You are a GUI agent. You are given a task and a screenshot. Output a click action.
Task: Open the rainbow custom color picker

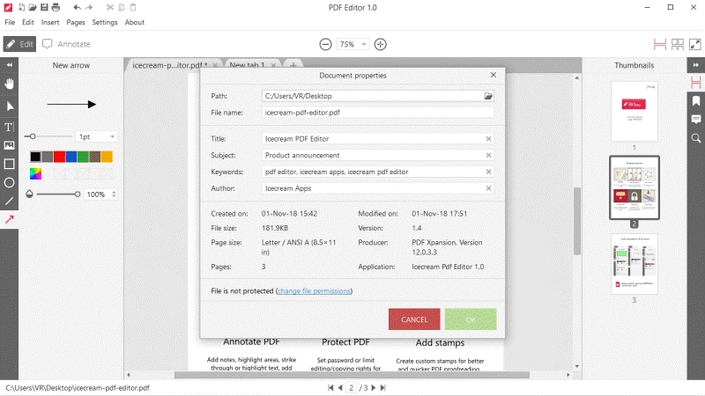35,173
